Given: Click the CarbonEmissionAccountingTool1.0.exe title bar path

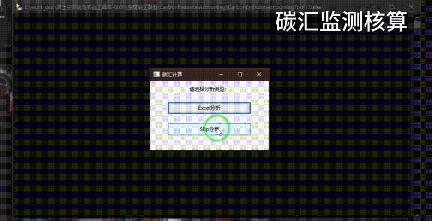Looking at the screenshot, I should [x=173, y=7].
